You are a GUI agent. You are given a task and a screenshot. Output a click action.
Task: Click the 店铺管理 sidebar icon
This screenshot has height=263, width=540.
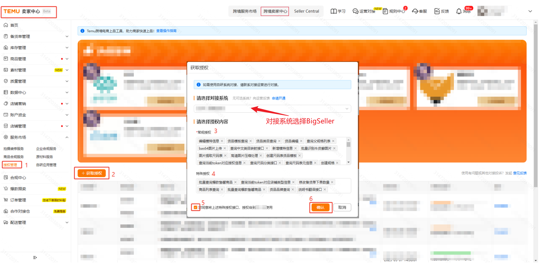(x=6, y=126)
